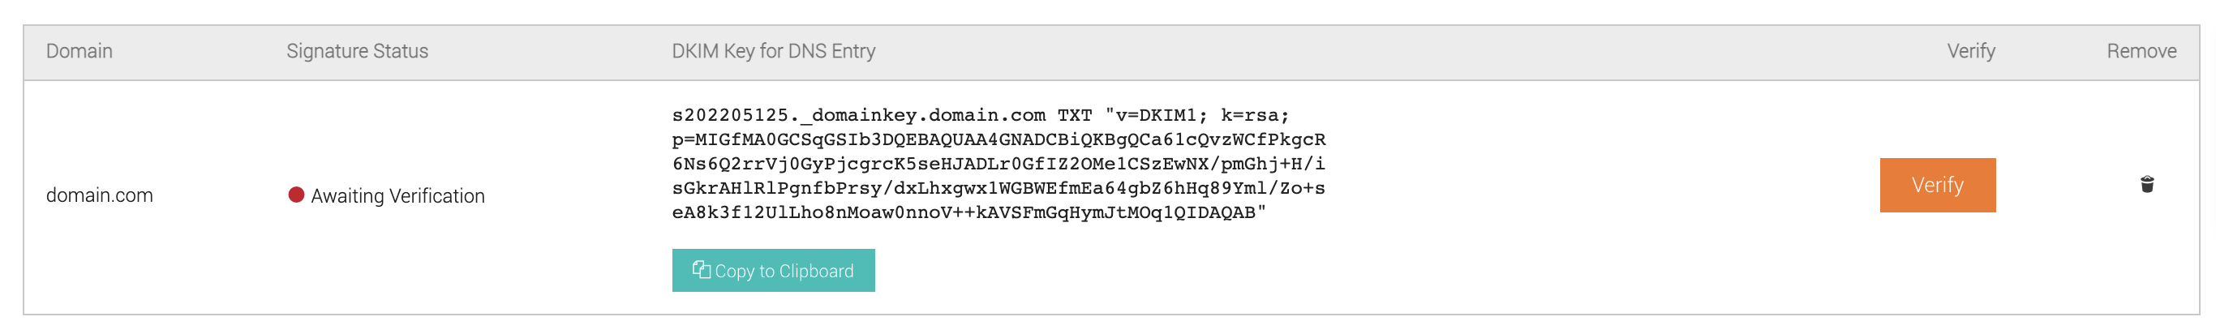Click the s202205125._domainkey.domain.com hostname text
This screenshot has height=334, width=2216.
click(858, 114)
